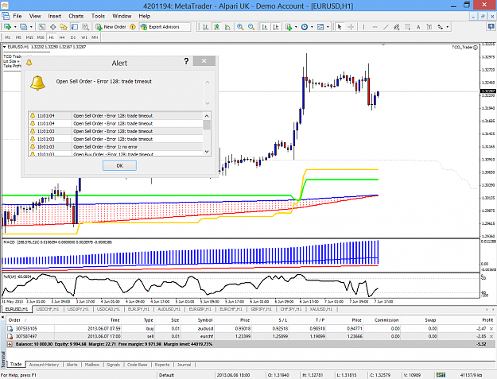Switch to USDCHF,H1 chart tab
This screenshot has width=497, height=379.
point(48,309)
